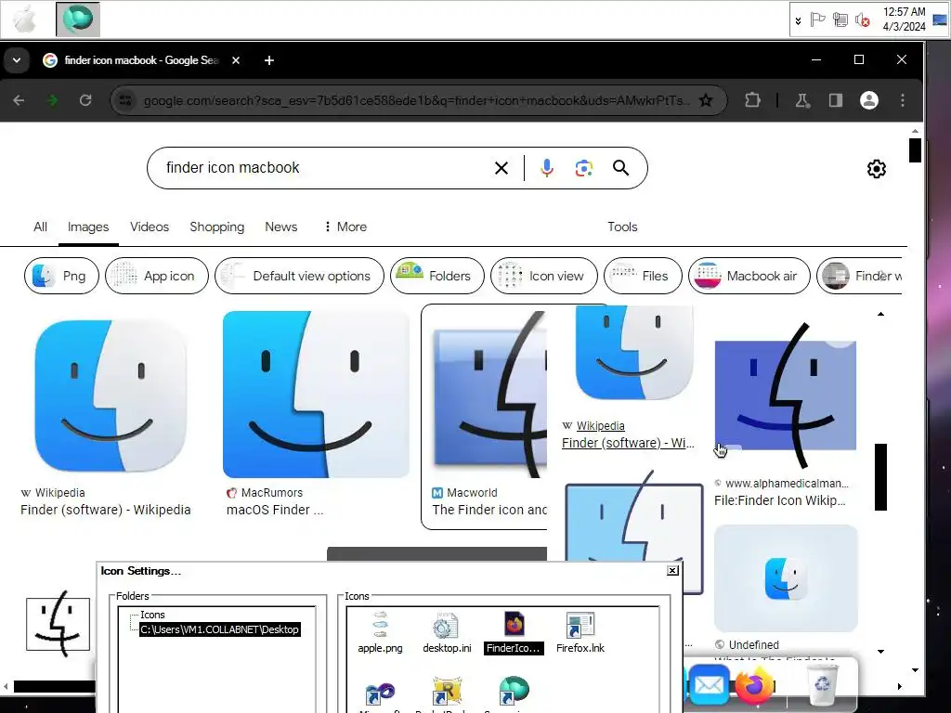Open a new browser tab
This screenshot has height=713, width=951.
pyautogui.click(x=269, y=60)
